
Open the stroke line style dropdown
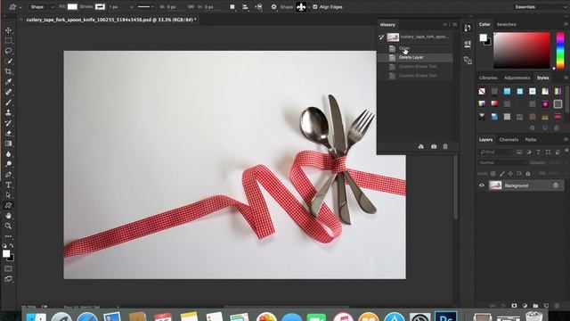(145, 7)
